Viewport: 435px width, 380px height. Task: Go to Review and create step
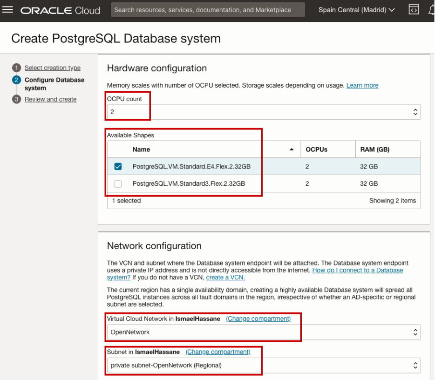[50, 99]
